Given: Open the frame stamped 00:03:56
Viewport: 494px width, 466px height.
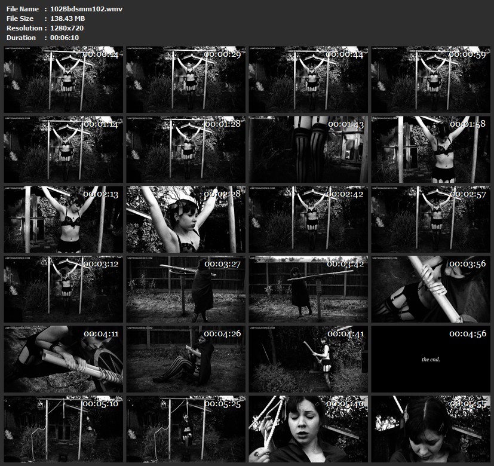Looking at the screenshot, I should pos(431,289).
